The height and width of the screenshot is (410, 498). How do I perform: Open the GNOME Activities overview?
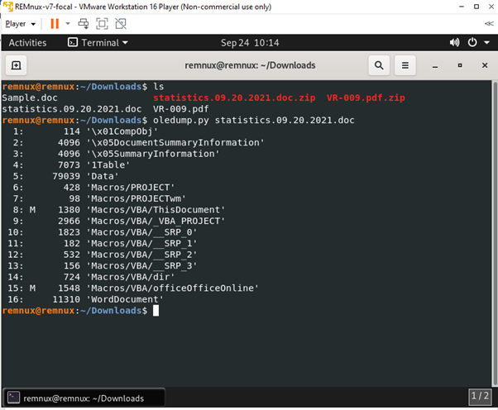(27, 42)
